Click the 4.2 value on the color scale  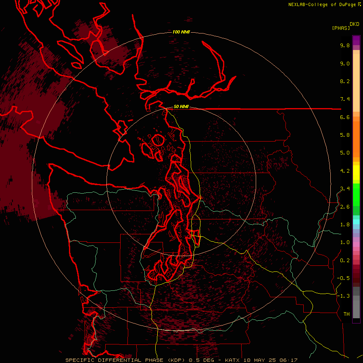pos(345,171)
